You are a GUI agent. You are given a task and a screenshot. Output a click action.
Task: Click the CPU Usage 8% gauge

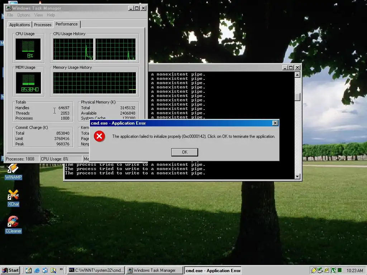point(28,49)
